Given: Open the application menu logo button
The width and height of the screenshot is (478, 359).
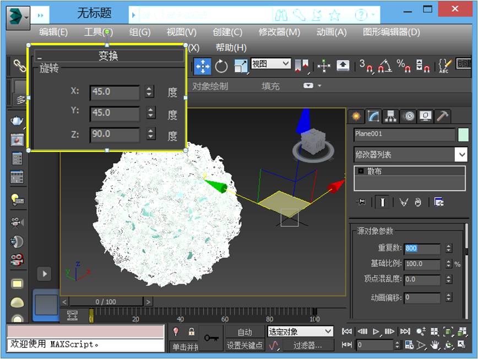Looking at the screenshot, I should coord(18,18).
